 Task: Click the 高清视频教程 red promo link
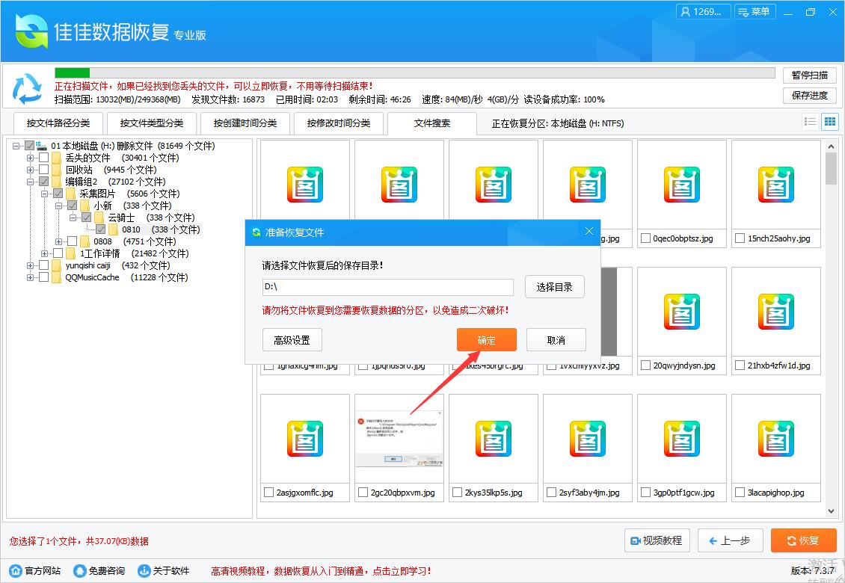point(321,571)
